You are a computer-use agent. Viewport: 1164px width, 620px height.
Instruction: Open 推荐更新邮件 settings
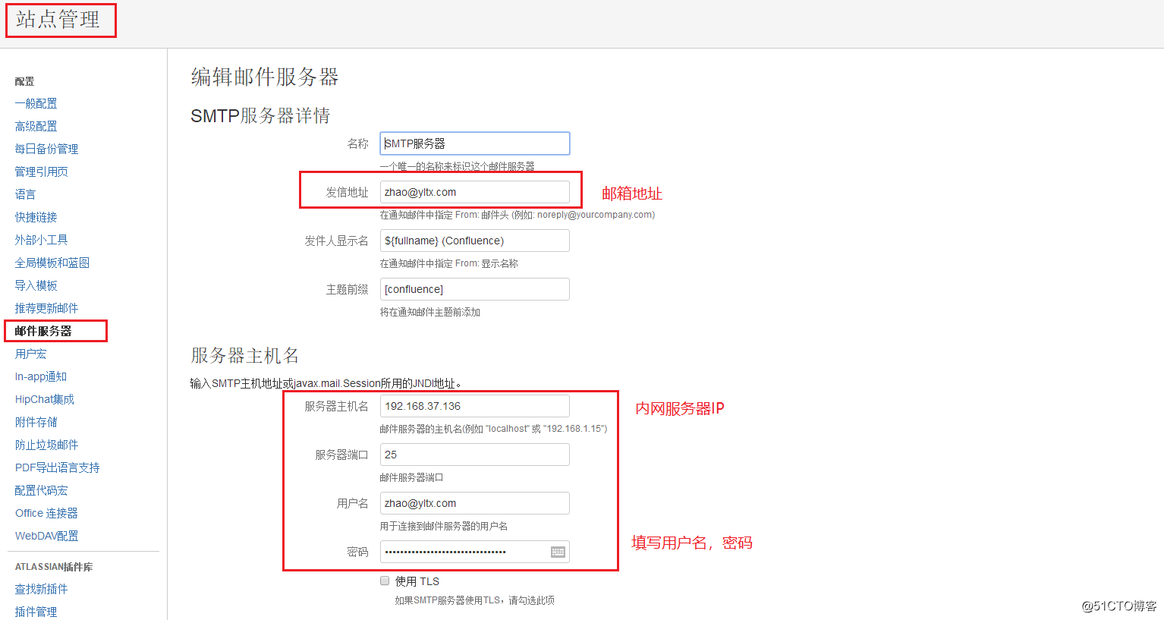pyautogui.click(x=46, y=308)
